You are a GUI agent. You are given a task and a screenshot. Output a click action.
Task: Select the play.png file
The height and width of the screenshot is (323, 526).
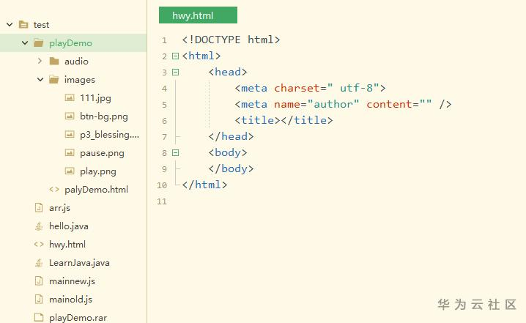(x=97, y=171)
